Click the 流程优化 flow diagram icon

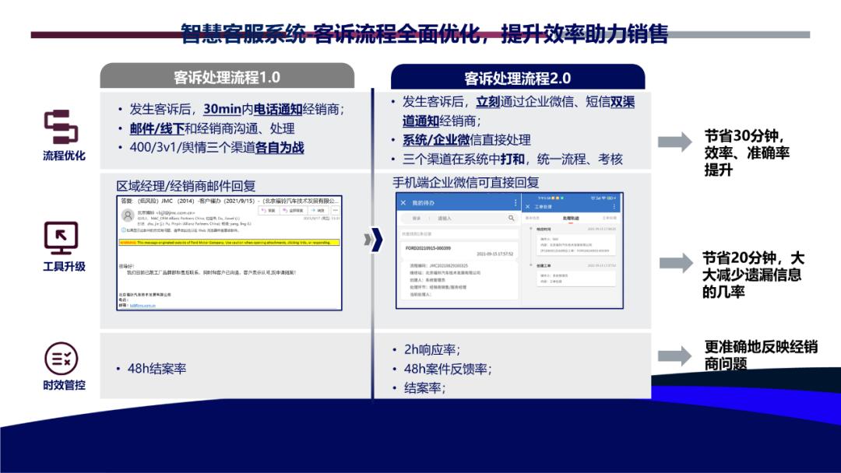point(61,126)
